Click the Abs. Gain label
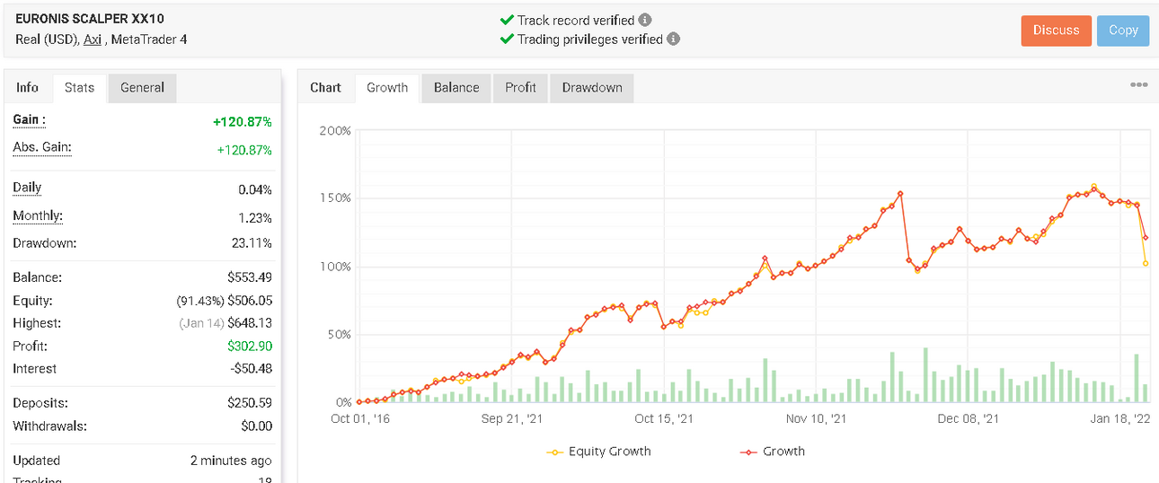The width and height of the screenshot is (1159, 483). point(41,147)
